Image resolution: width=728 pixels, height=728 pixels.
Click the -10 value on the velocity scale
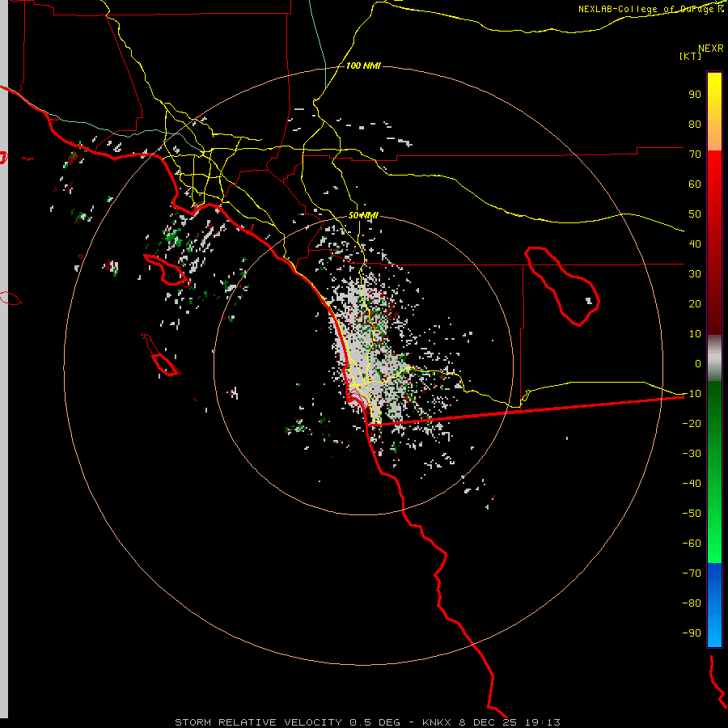[x=692, y=394]
